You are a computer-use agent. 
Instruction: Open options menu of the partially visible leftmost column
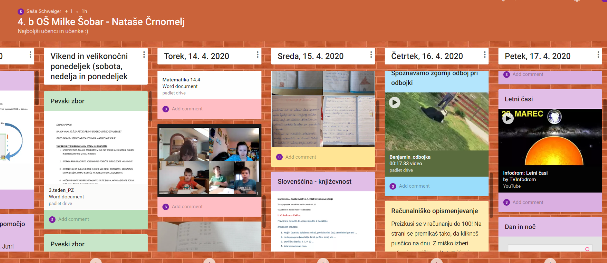click(x=30, y=55)
